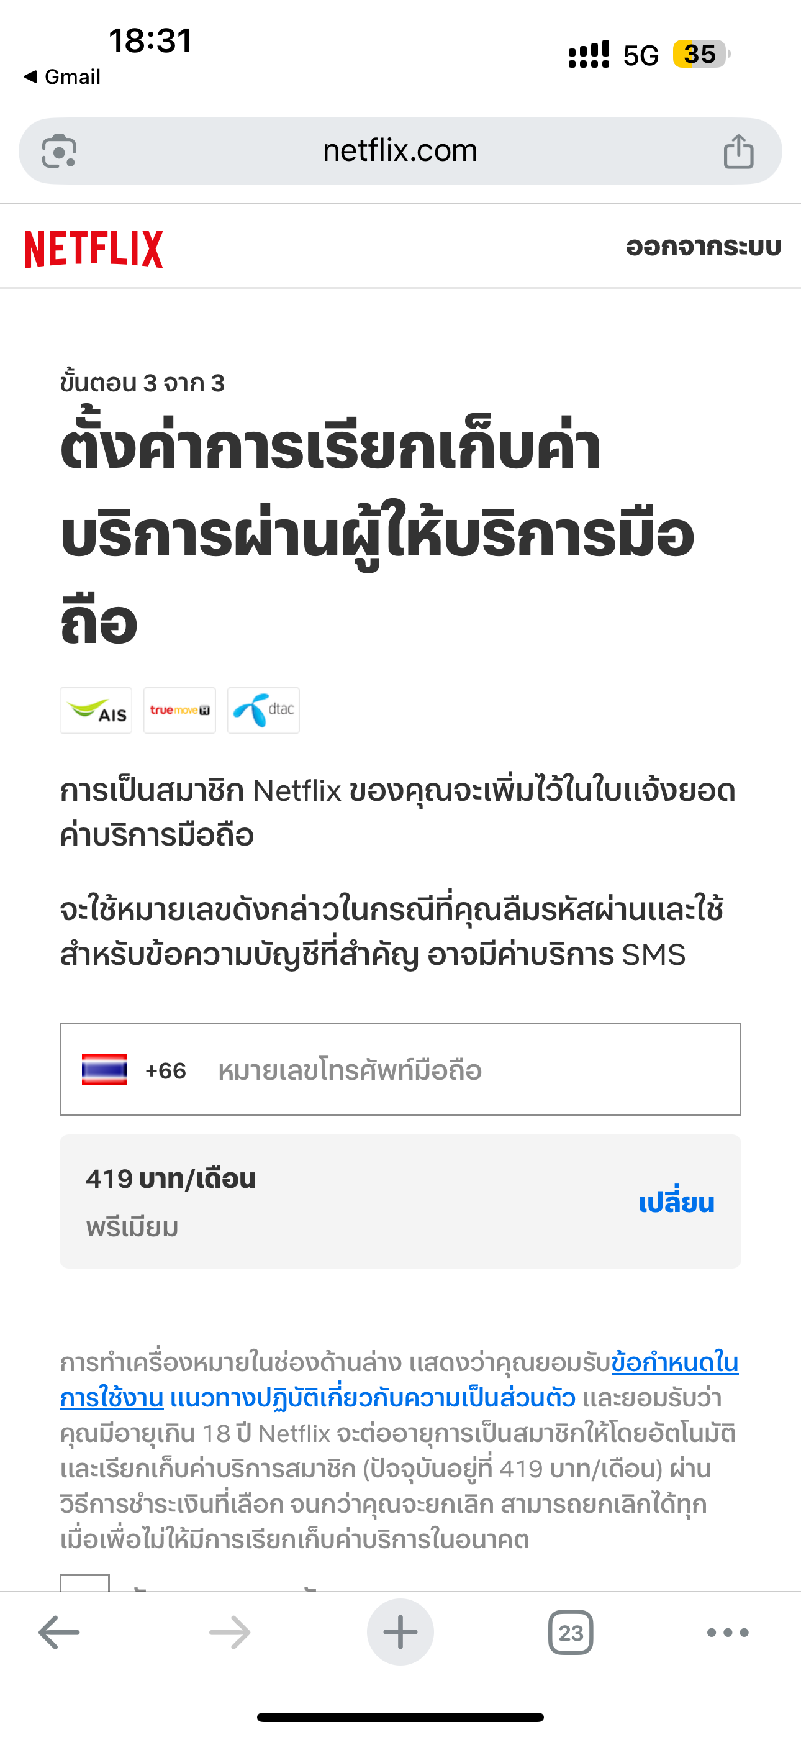Select the AIS carrier logo
Screen dimensions: 801x1737
[x=96, y=710]
